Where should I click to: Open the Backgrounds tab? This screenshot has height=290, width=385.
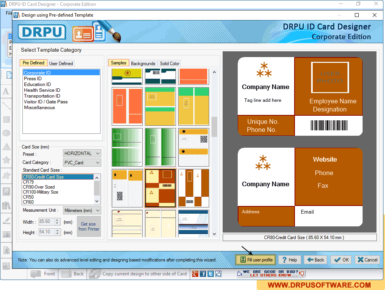(x=143, y=63)
